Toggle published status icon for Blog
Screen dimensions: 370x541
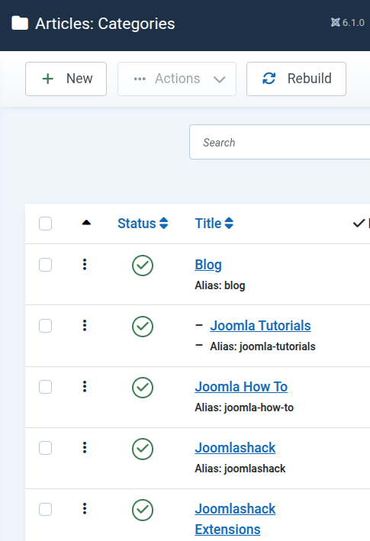(143, 266)
